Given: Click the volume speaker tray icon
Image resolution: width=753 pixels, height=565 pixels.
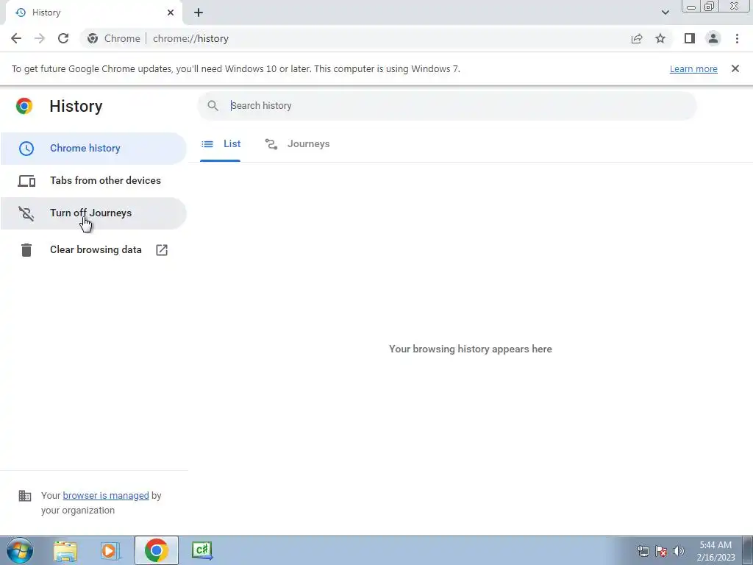Looking at the screenshot, I should pos(679,551).
